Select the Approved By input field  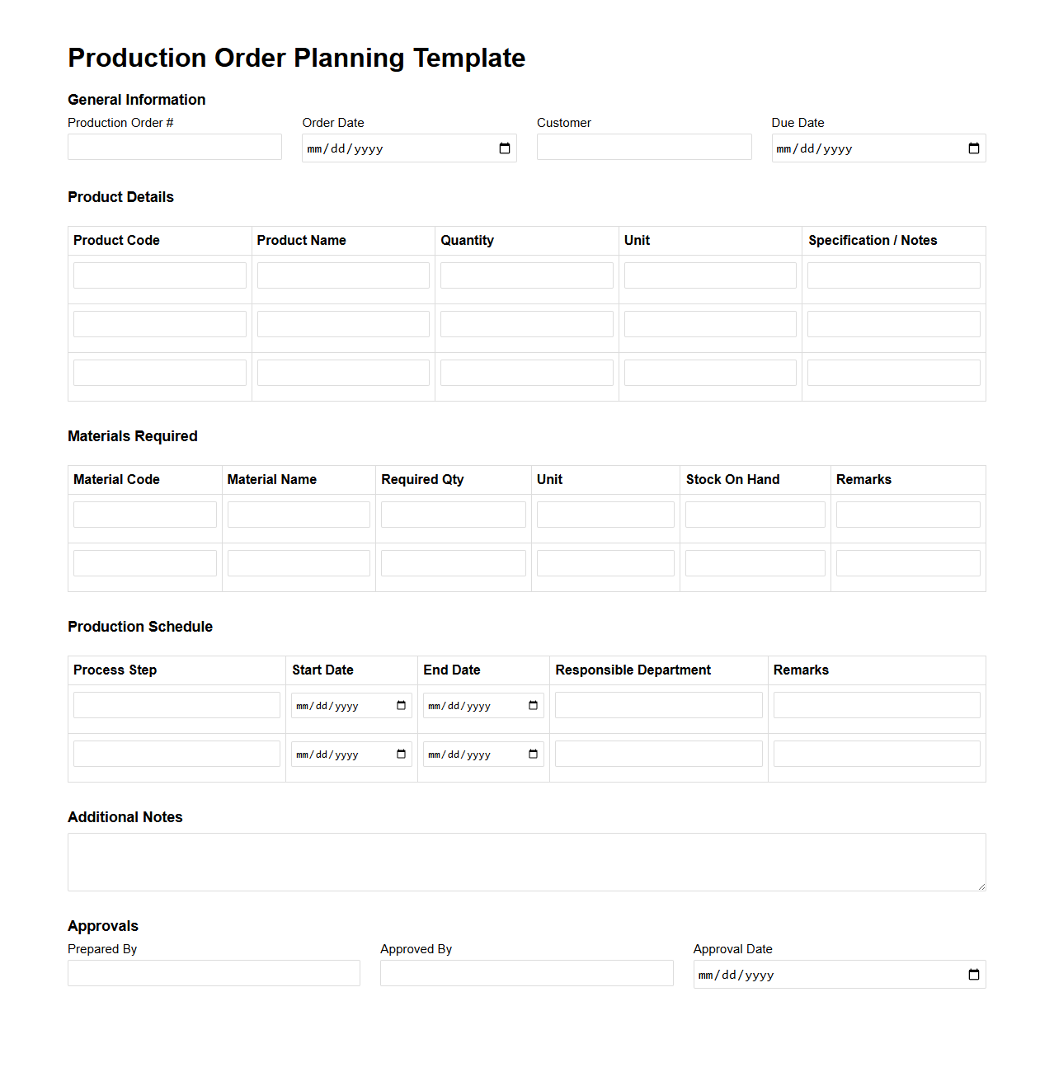point(526,973)
